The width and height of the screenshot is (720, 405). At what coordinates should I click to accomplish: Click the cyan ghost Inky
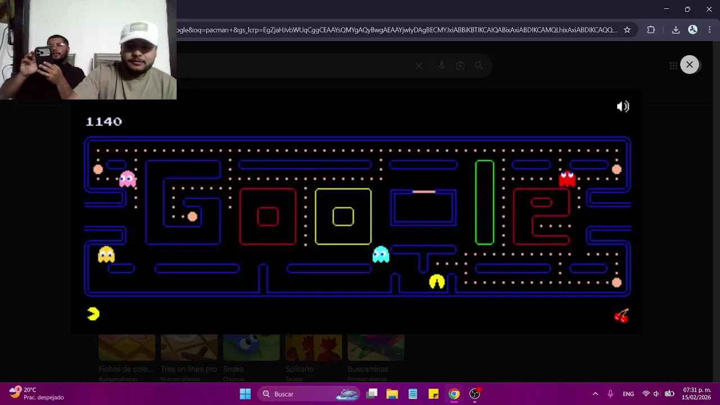(x=381, y=254)
